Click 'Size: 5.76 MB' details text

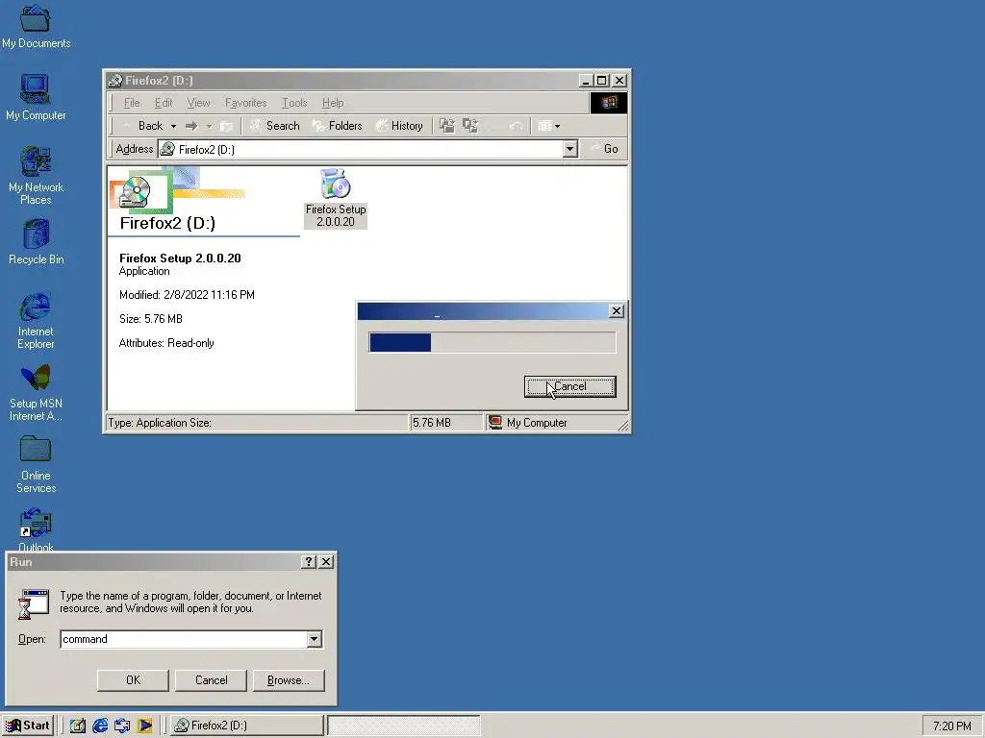click(151, 319)
